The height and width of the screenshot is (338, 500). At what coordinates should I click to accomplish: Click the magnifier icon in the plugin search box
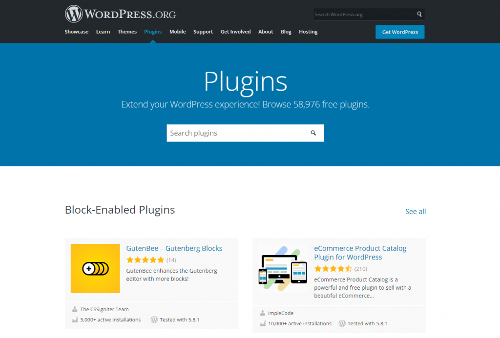click(313, 133)
